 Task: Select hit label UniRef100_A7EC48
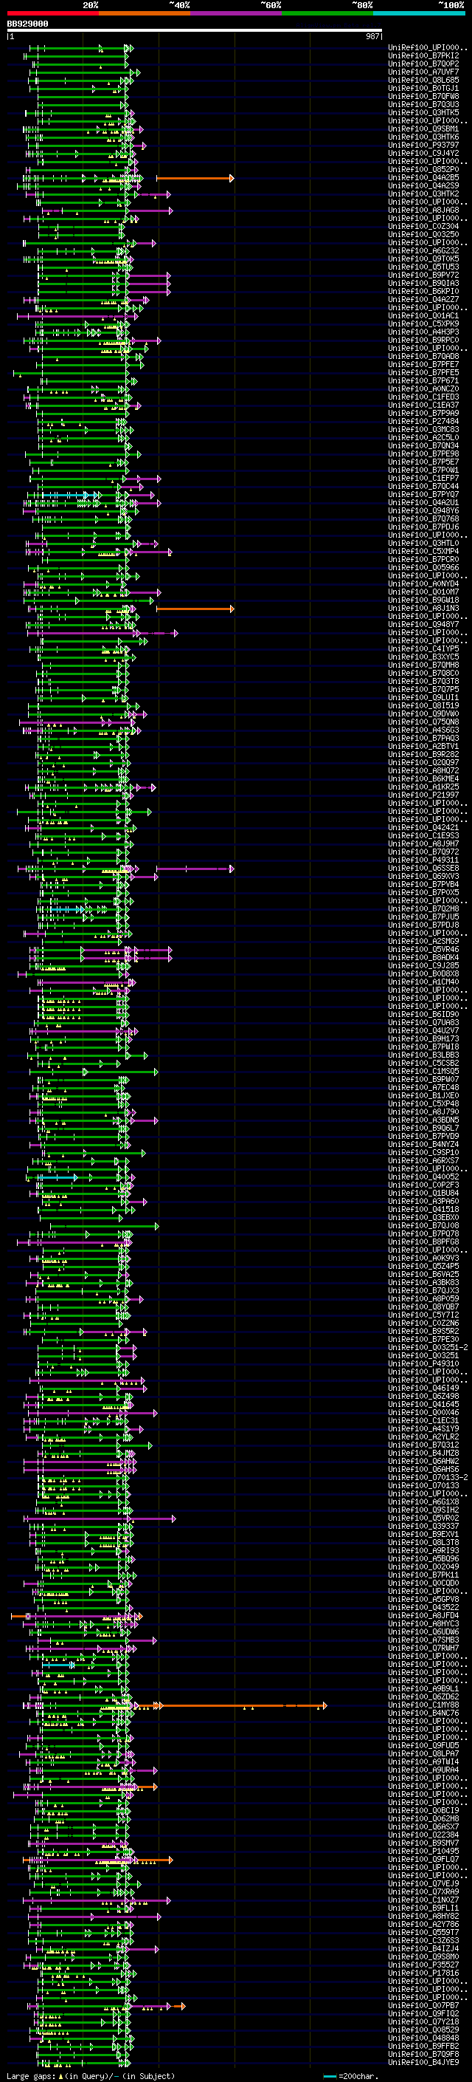coord(423,1088)
